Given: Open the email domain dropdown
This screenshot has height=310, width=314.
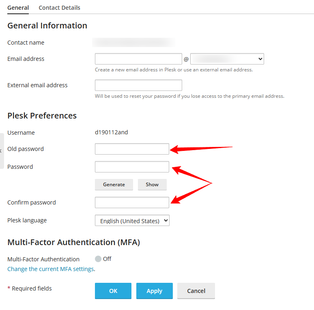Looking at the screenshot, I should [227, 59].
